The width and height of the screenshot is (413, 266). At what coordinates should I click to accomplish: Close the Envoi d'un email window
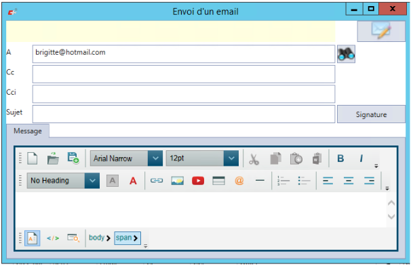pyautogui.click(x=393, y=9)
